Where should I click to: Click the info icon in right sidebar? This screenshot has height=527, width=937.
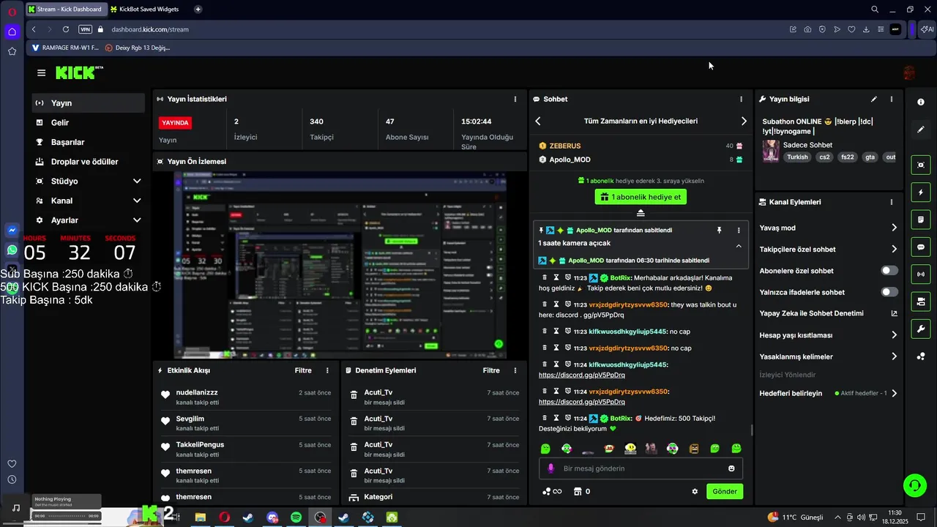921,102
